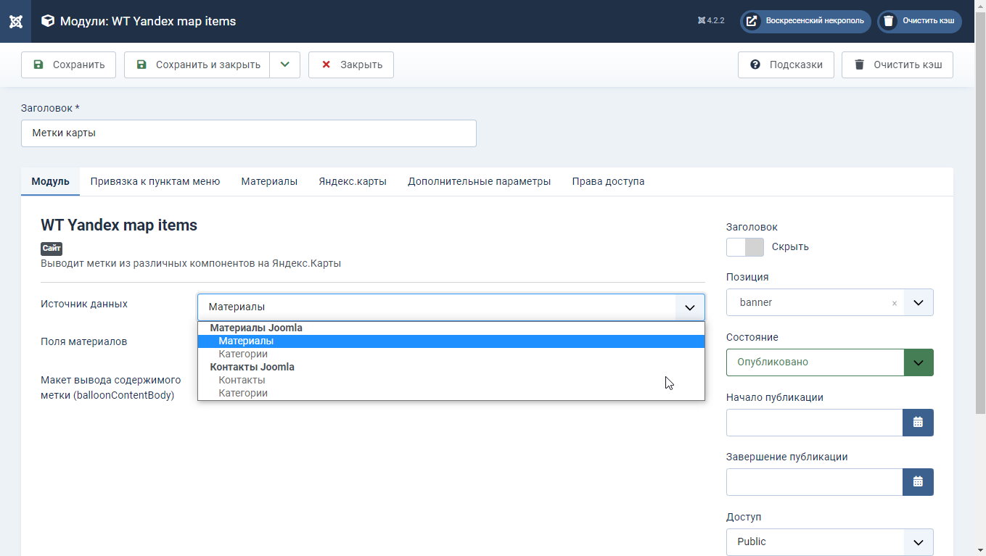Open site link Воскресенский некрополь
The width and height of the screenshot is (986, 556).
coord(805,21)
